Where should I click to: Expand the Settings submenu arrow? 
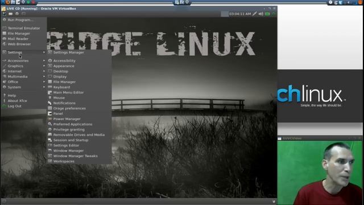click(44, 52)
